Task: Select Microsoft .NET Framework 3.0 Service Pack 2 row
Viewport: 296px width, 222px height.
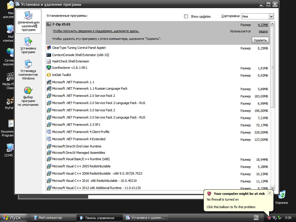Action: (158, 110)
